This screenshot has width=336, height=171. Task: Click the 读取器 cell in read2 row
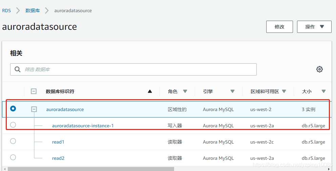coord(175,158)
